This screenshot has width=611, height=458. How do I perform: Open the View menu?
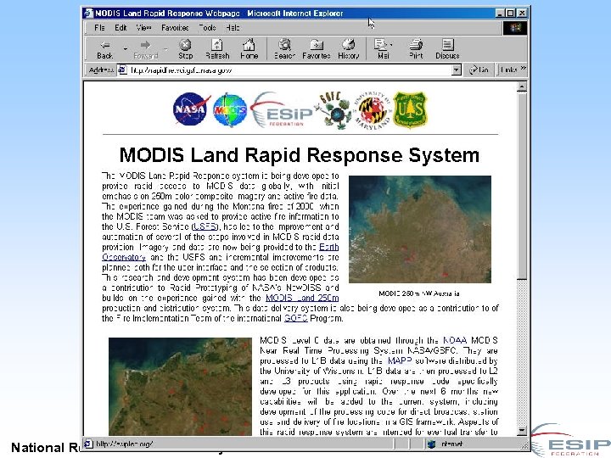(143, 28)
